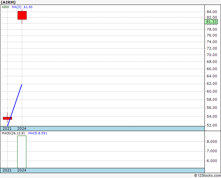Click the 60.00 price axis label
The image size is (221, 178).
(212, 91)
